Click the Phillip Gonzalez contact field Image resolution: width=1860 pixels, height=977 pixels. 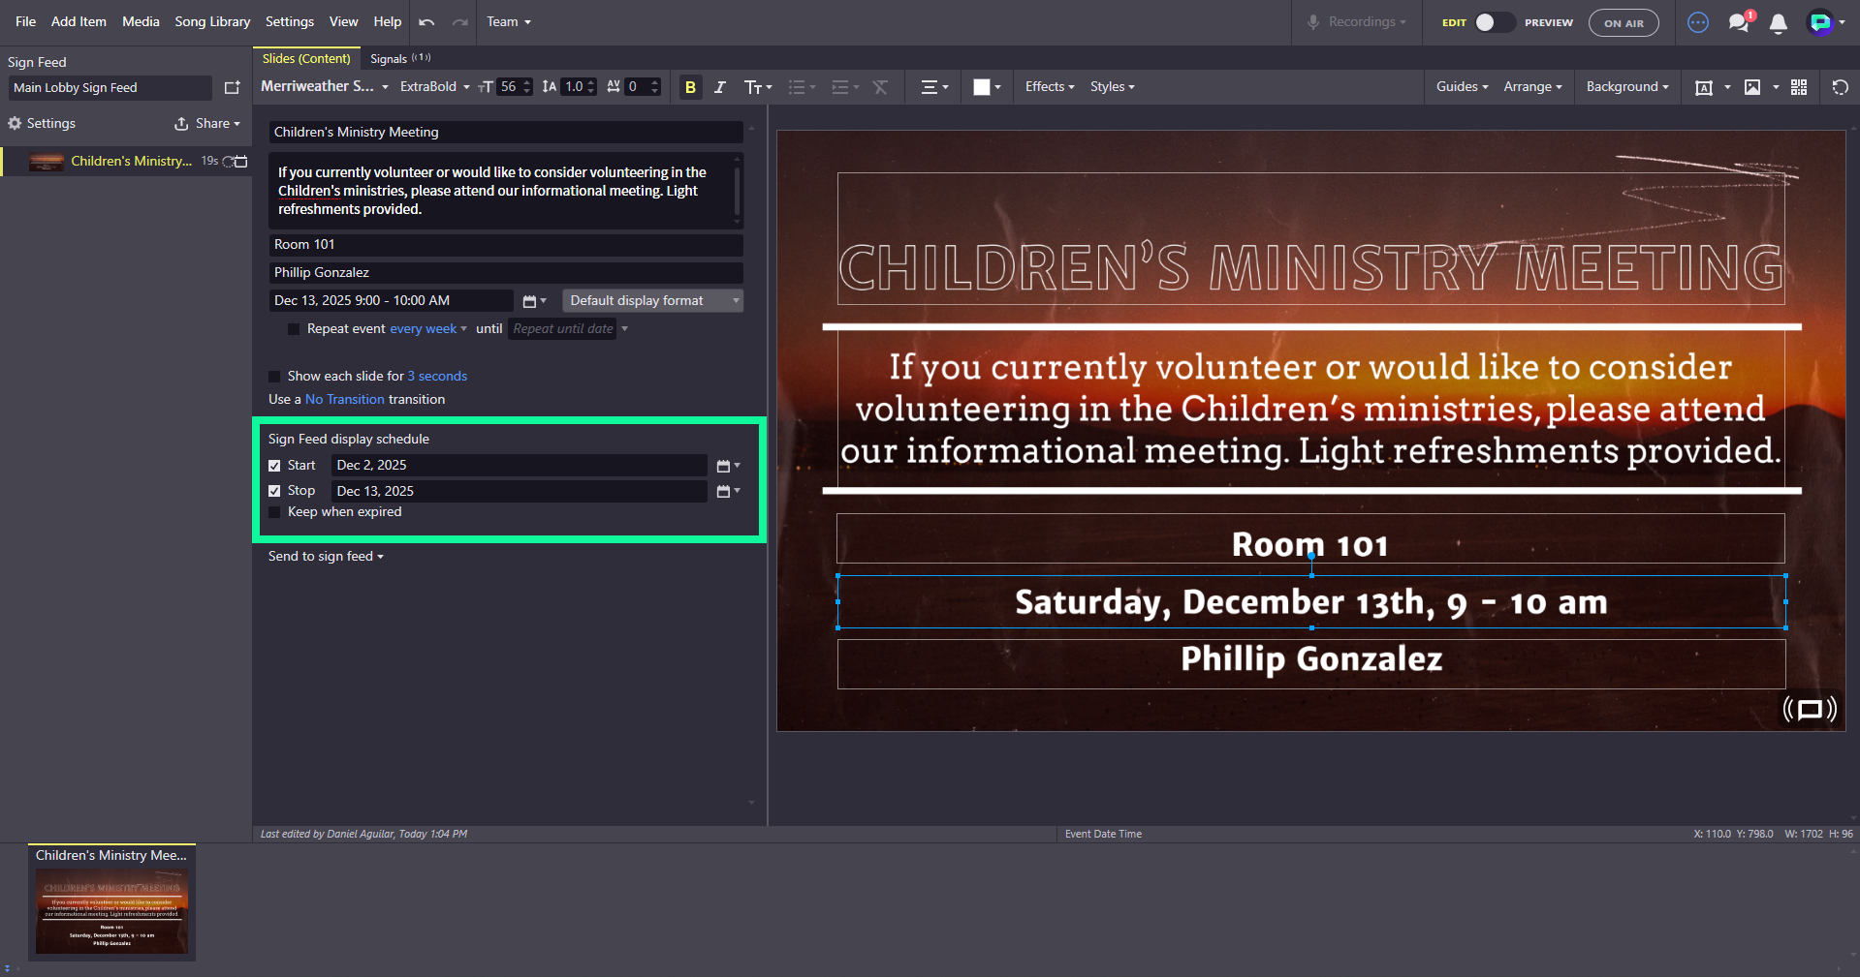point(506,273)
